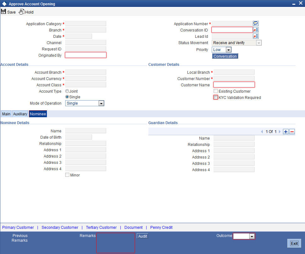Open the Outcome dropdown
Viewport: 305px width, 254px height.
click(252, 236)
